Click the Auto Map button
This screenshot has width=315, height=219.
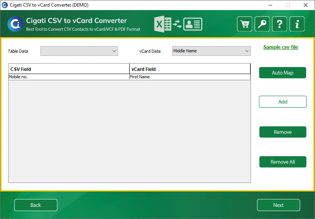(x=283, y=72)
